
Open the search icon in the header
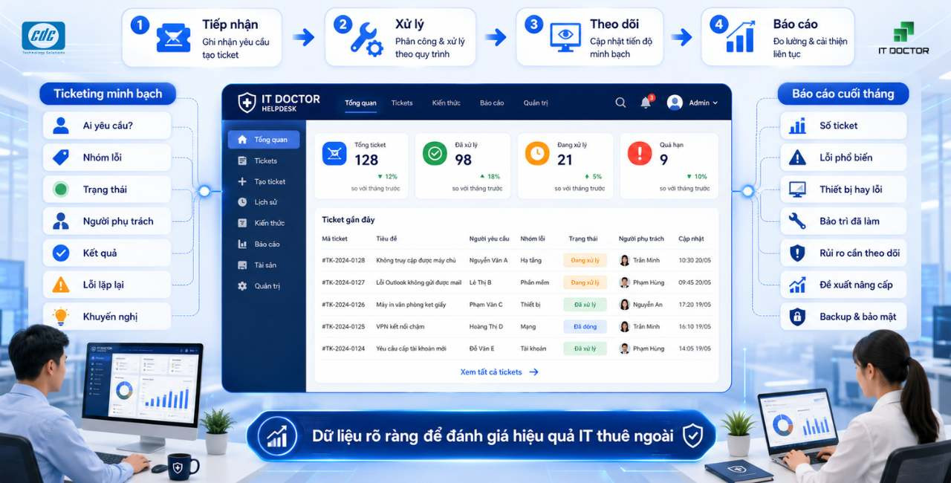pos(620,103)
